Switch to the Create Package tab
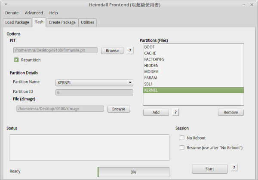Screen dimensions: 258x180 [62, 22]
